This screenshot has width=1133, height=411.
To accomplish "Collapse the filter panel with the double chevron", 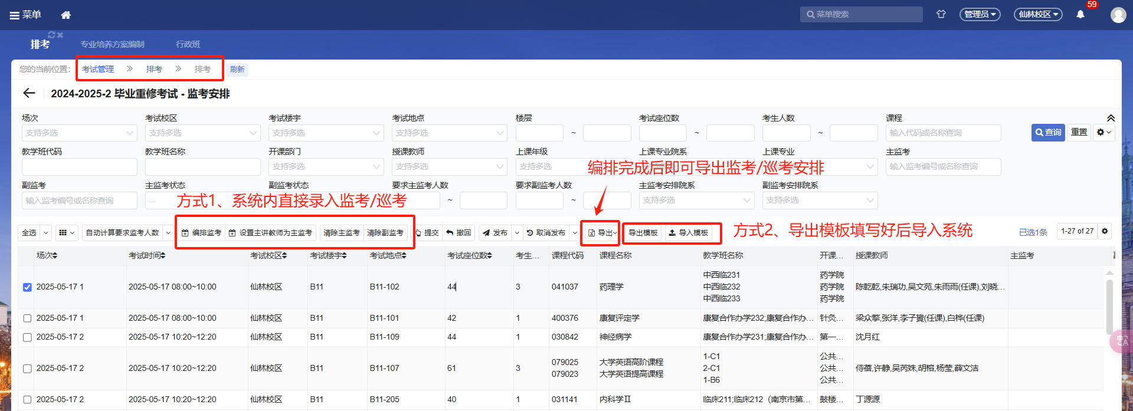I will (1110, 118).
